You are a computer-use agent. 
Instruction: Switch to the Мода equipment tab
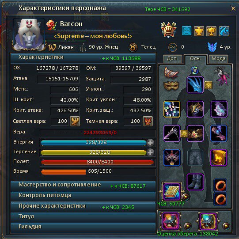219,59
